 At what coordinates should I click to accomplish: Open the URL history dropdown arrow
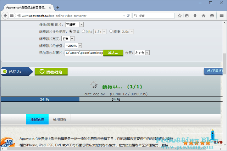tap(124, 16)
